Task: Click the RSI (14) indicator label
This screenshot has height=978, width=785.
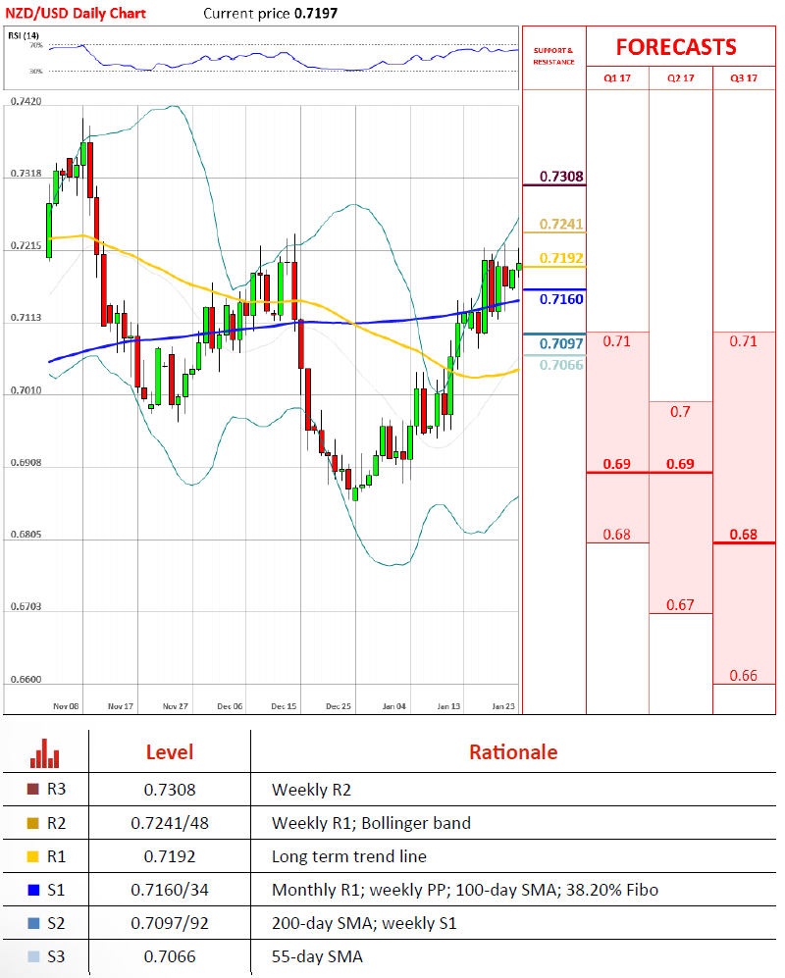Action: click(x=24, y=35)
